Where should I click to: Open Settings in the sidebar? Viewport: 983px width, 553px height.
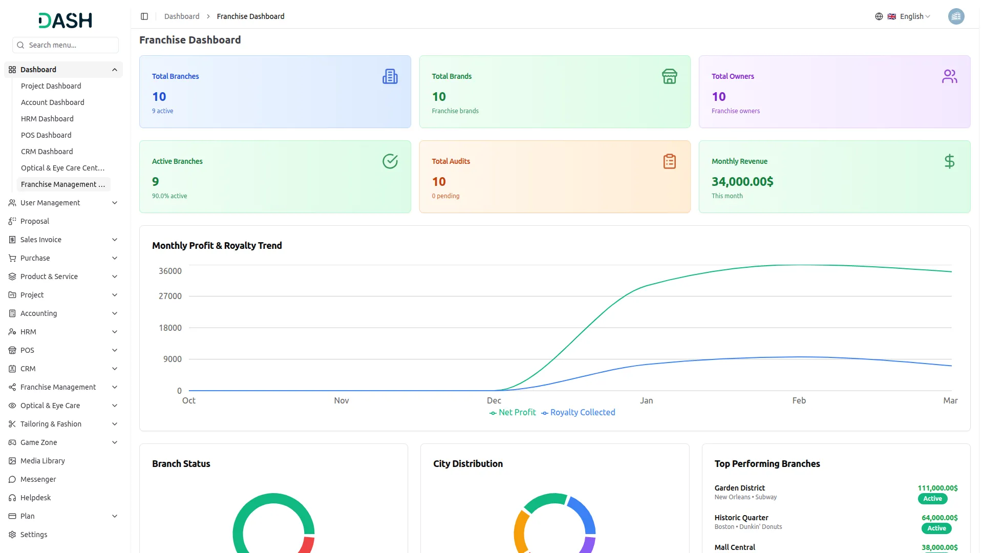tap(34, 535)
